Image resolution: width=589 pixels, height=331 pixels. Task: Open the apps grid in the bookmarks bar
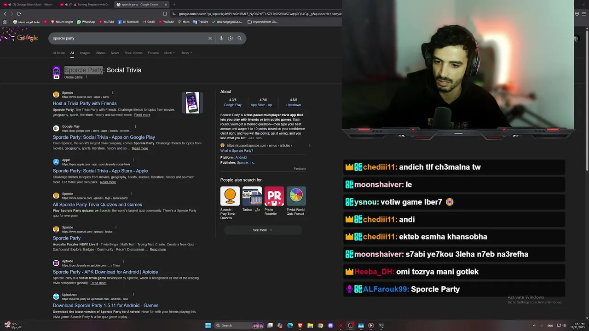[x=5, y=22]
